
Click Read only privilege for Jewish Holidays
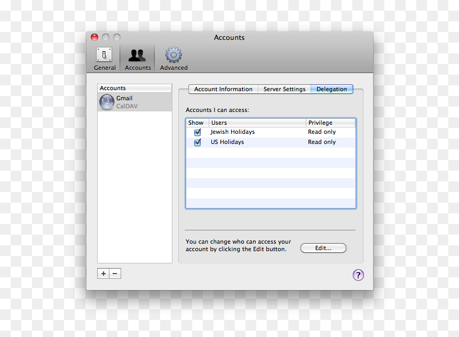(322, 132)
